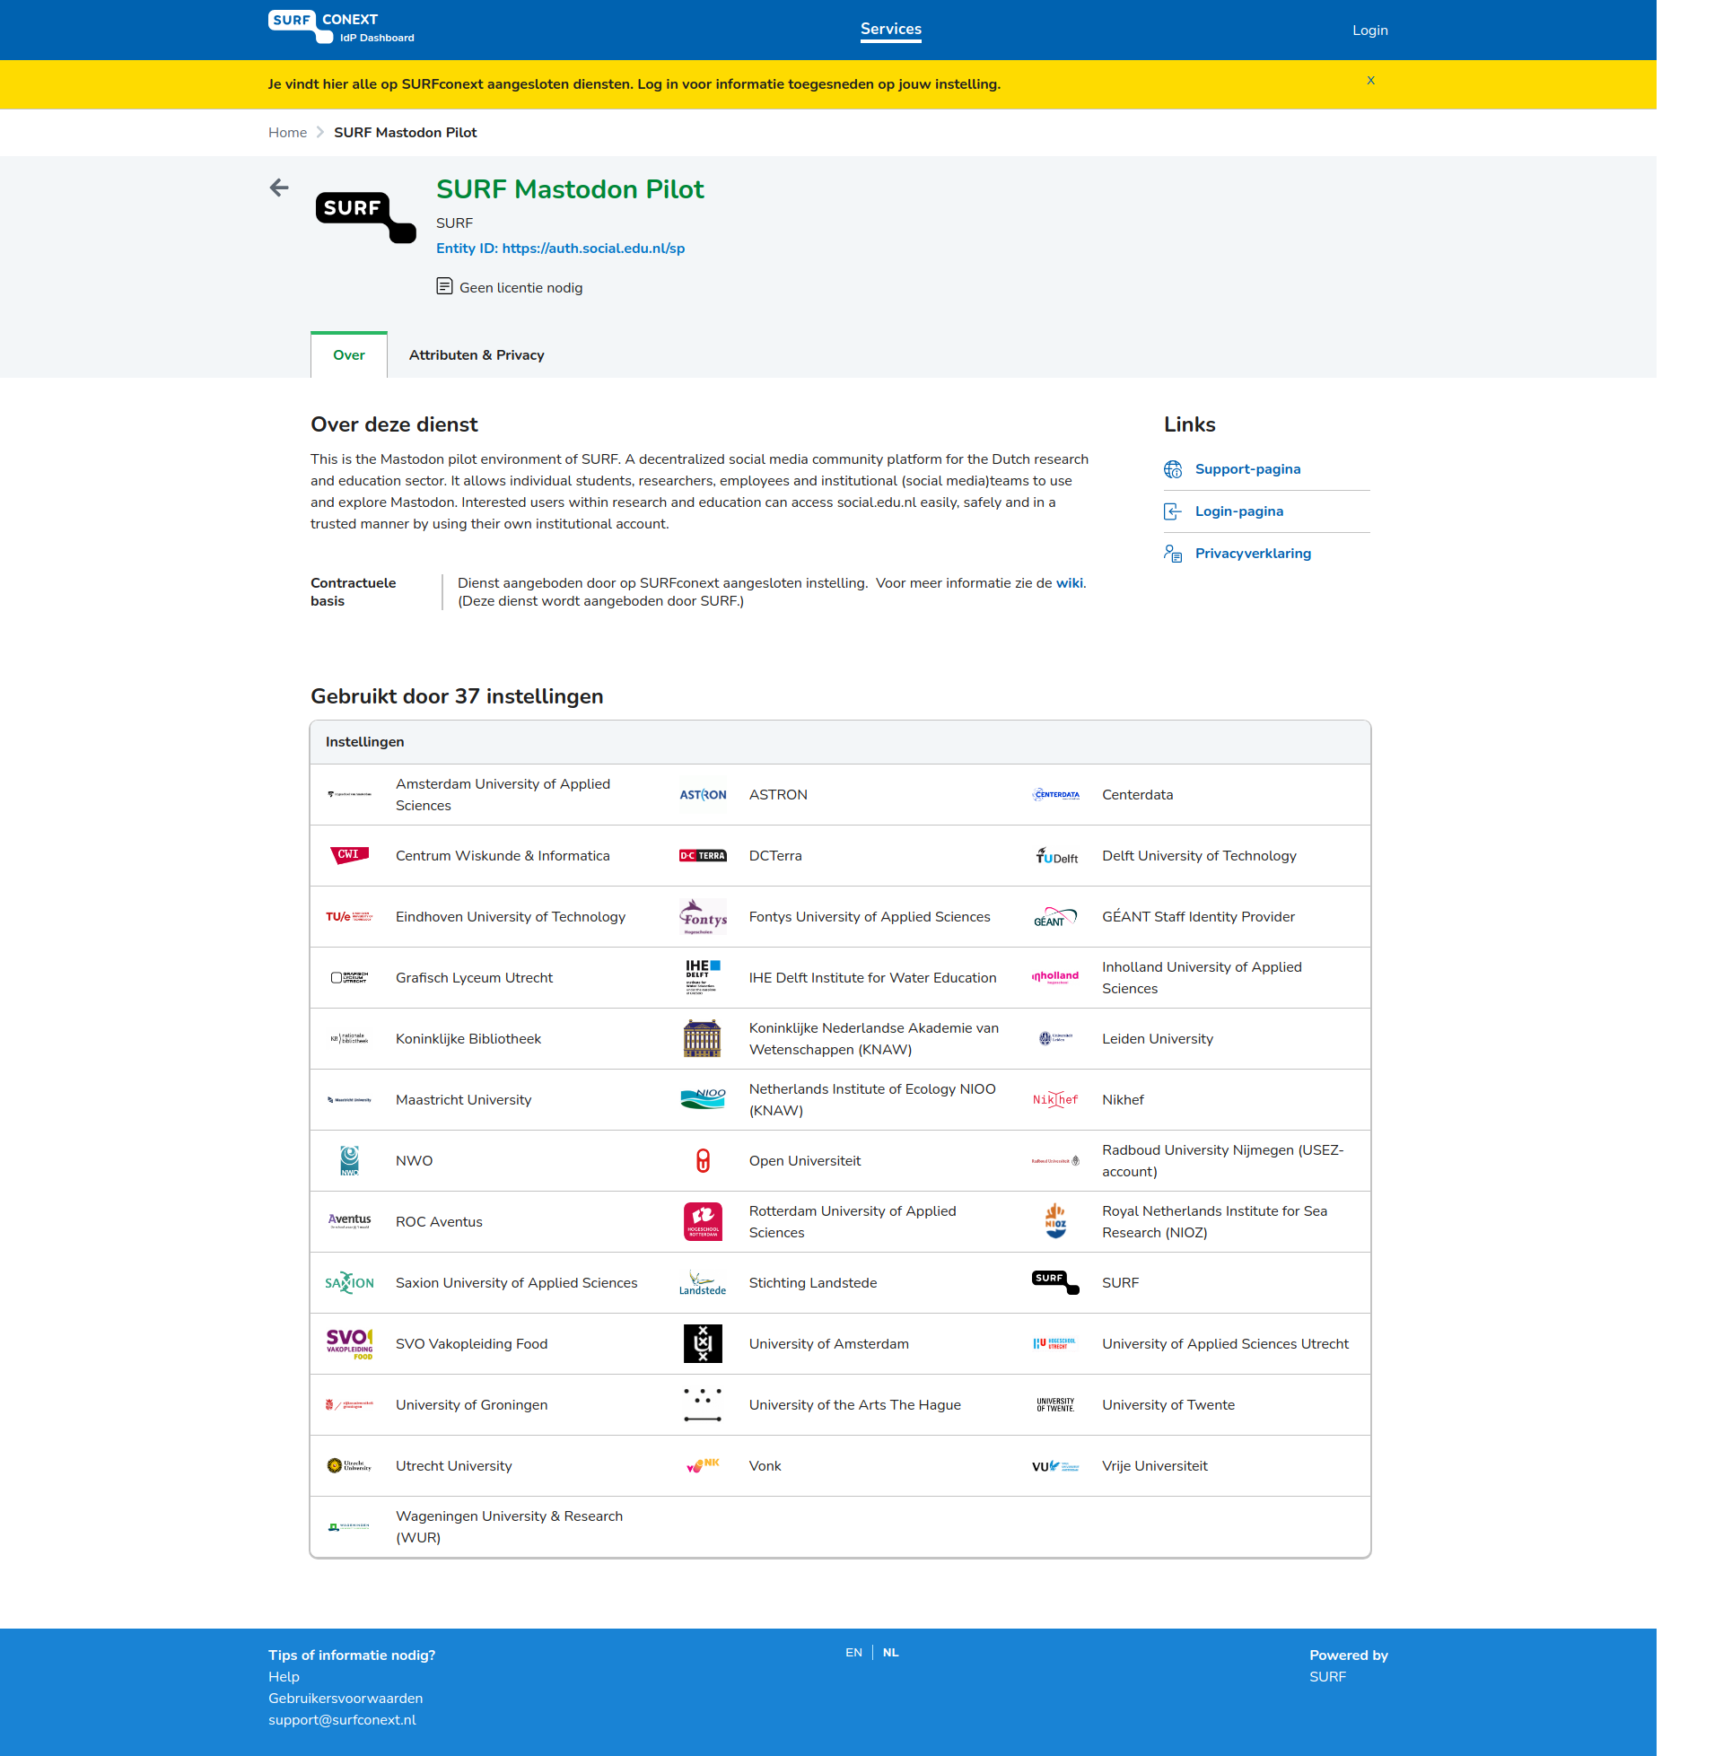This screenshot has width=1723, height=1756.
Task: Open the Attributen & Privacy tab
Action: click(x=476, y=355)
